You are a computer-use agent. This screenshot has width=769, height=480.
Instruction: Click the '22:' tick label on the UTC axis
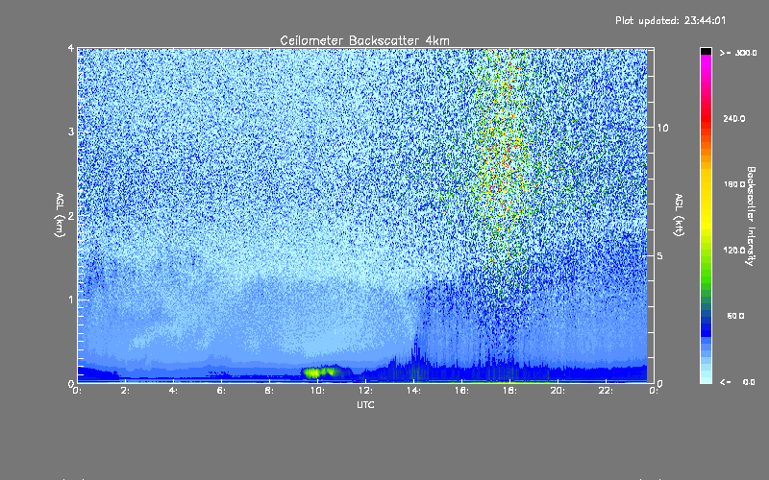tap(606, 391)
